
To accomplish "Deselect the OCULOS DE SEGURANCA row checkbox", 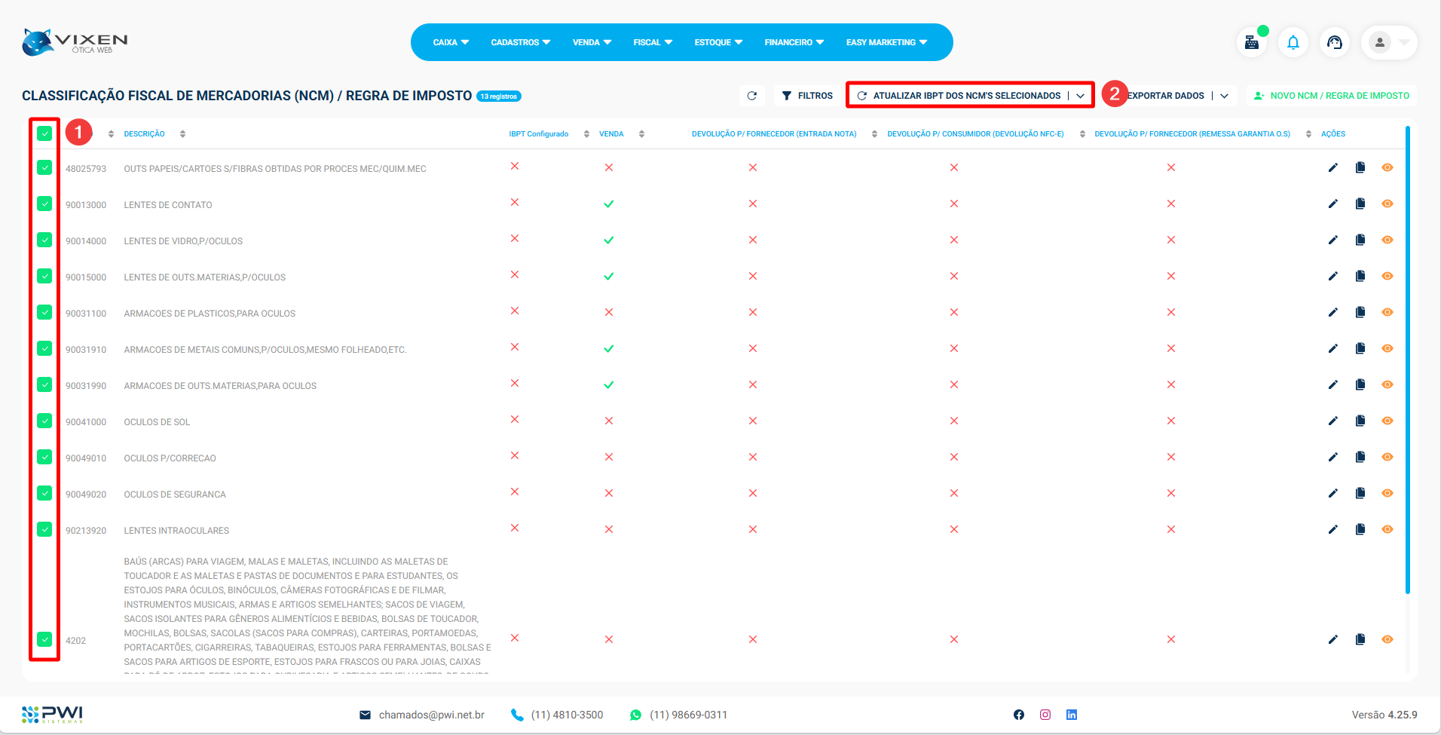I will pyautogui.click(x=44, y=493).
